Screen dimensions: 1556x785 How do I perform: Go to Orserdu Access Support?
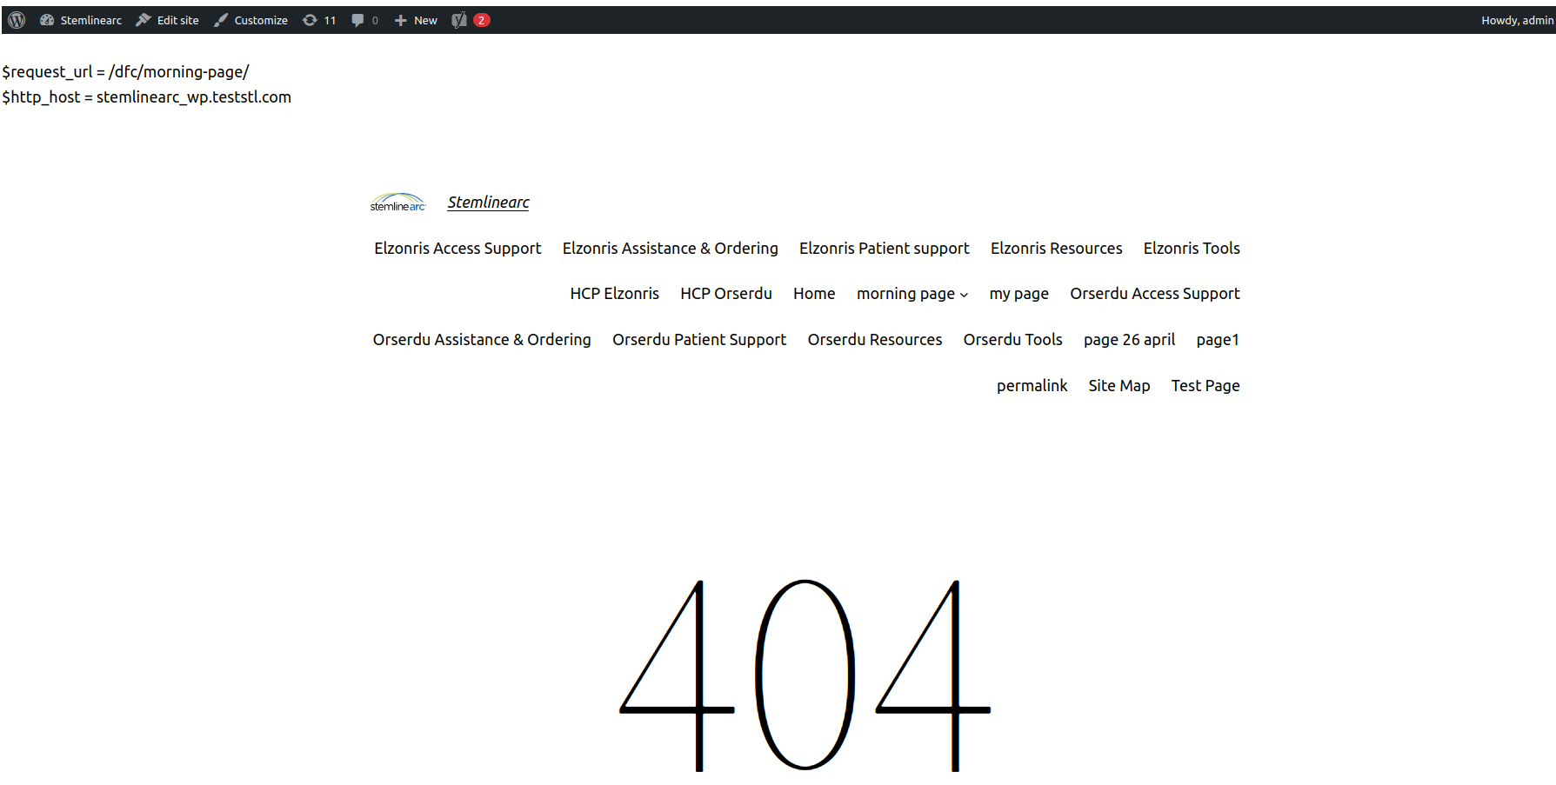point(1154,294)
